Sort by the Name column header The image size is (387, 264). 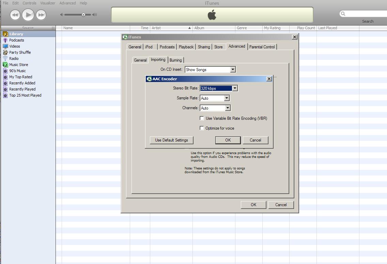coord(96,28)
